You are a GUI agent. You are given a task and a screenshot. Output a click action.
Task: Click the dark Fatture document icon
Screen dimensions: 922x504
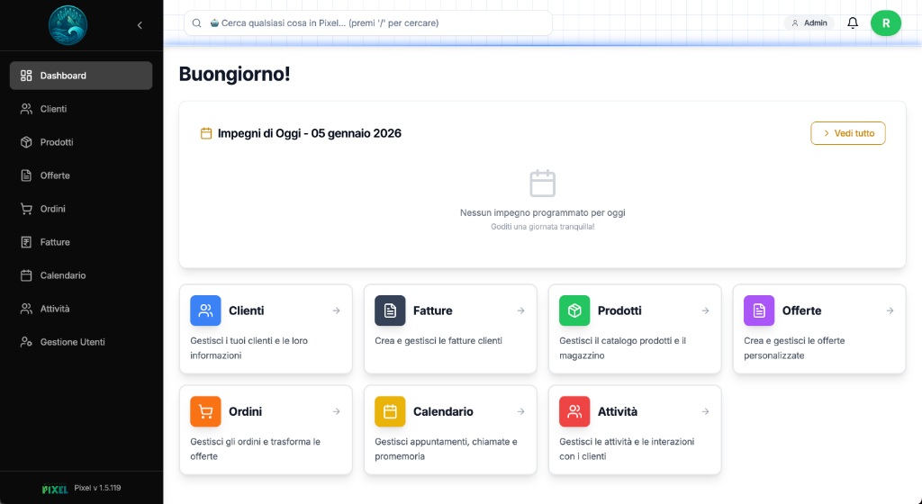pyautogui.click(x=390, y=310)
